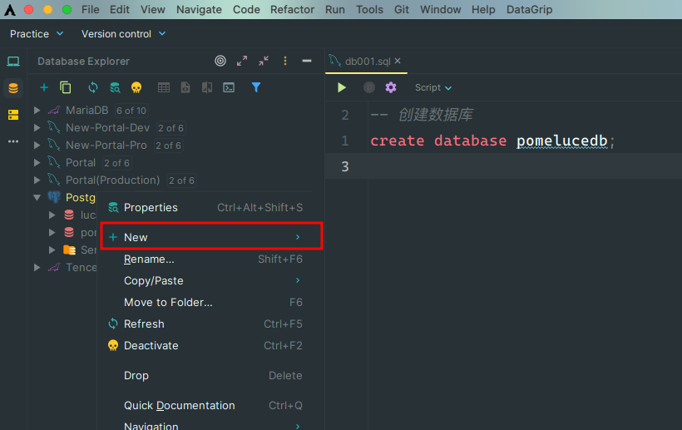Choose Properties from the context menu
Screen dimensions: 682x430
(151, 207)
